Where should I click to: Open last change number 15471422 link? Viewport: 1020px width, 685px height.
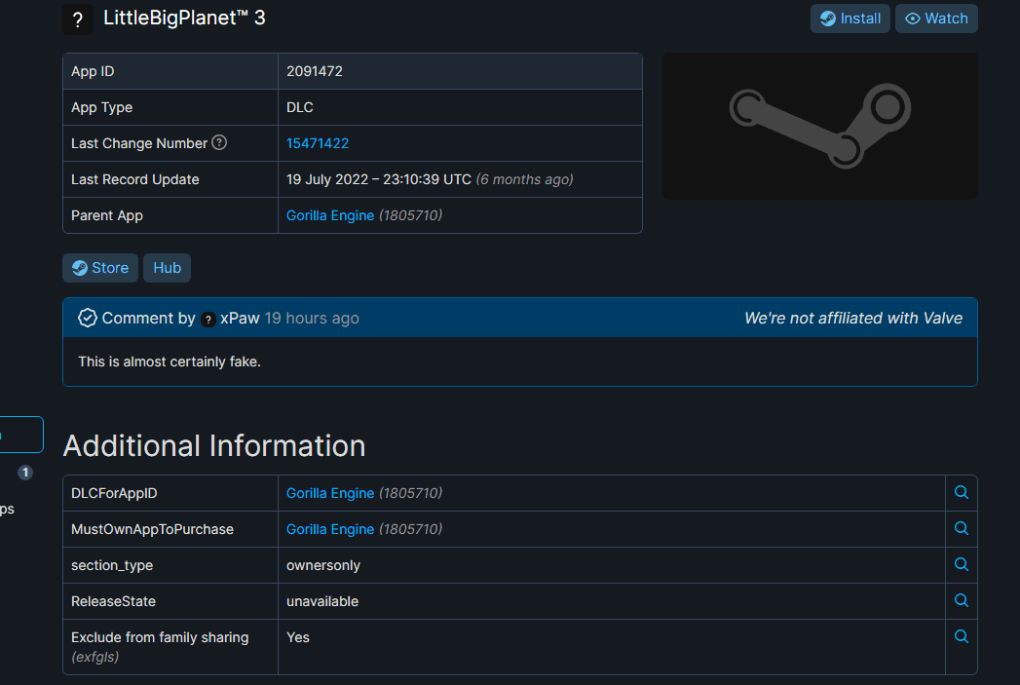(x=318, y=143)
